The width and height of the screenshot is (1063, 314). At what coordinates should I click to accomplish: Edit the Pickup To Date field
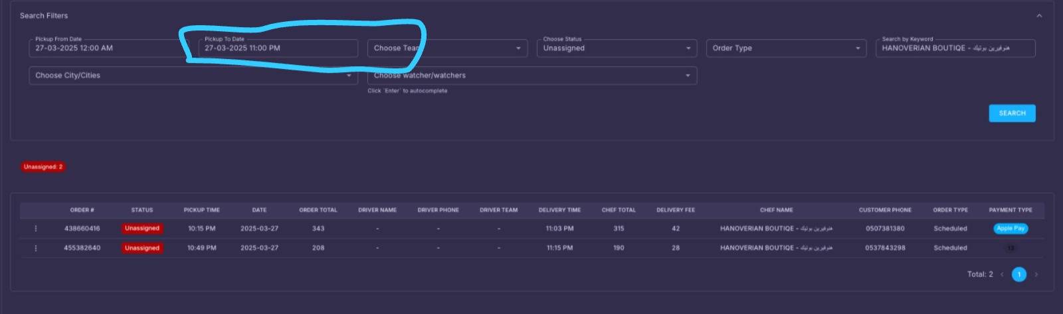[278, 48]
